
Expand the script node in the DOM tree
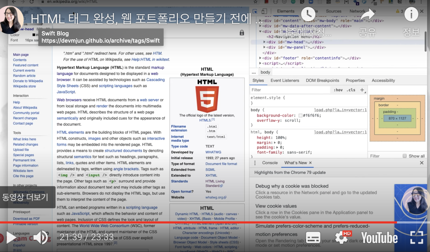[x=260, y=63]
